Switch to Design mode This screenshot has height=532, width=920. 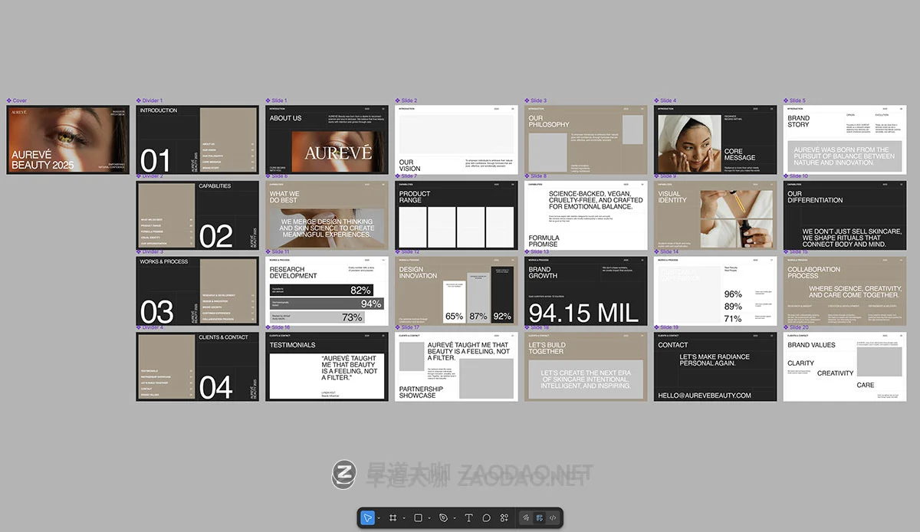[x=540, y=518]
